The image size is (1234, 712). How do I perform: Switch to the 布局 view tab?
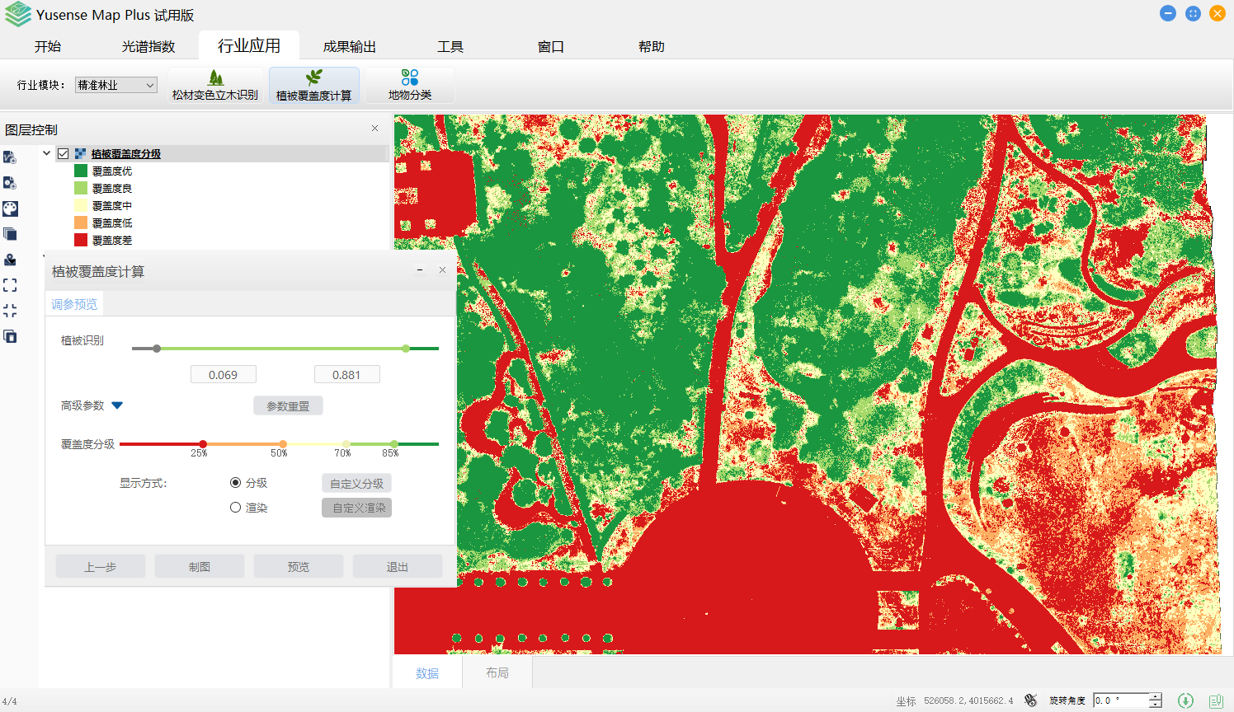pos(497,672)
